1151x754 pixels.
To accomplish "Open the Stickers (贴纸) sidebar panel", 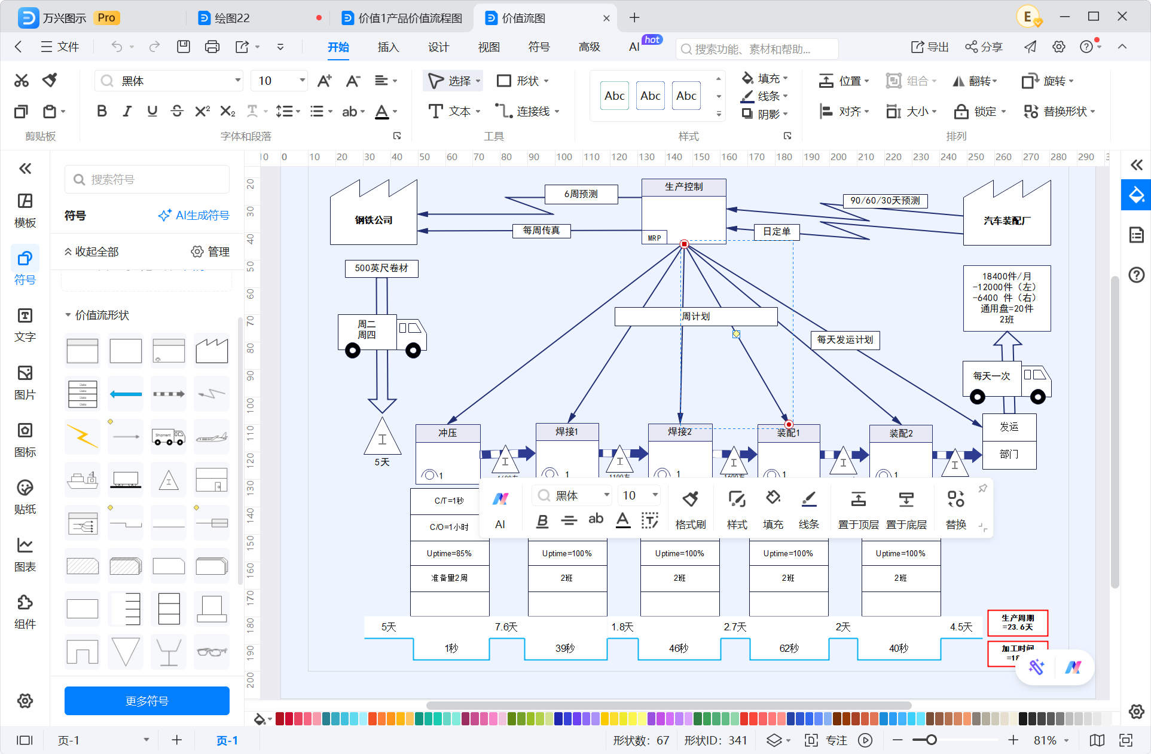I will (25, 497).
